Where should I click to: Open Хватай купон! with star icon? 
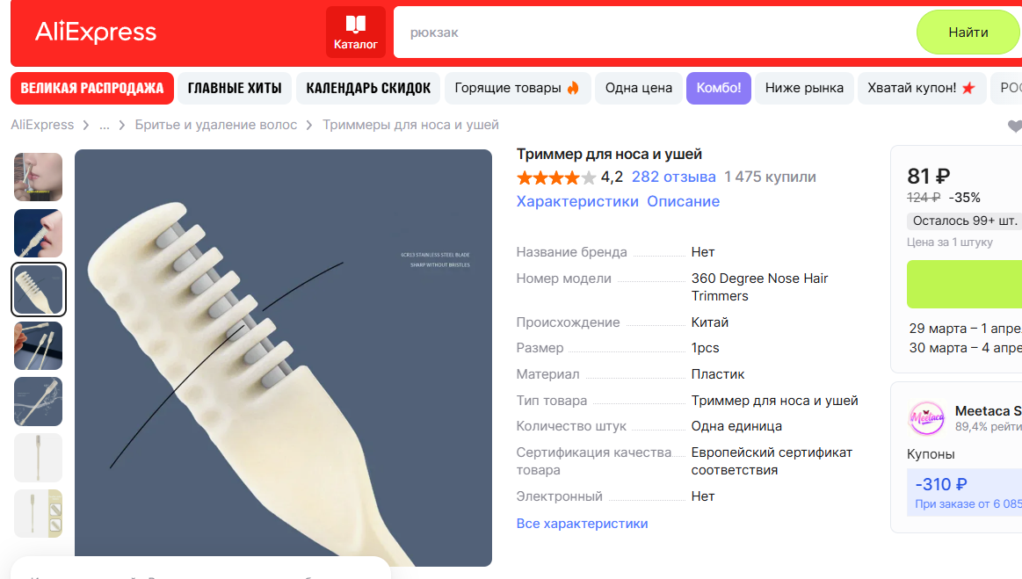(x=921, y=88)
